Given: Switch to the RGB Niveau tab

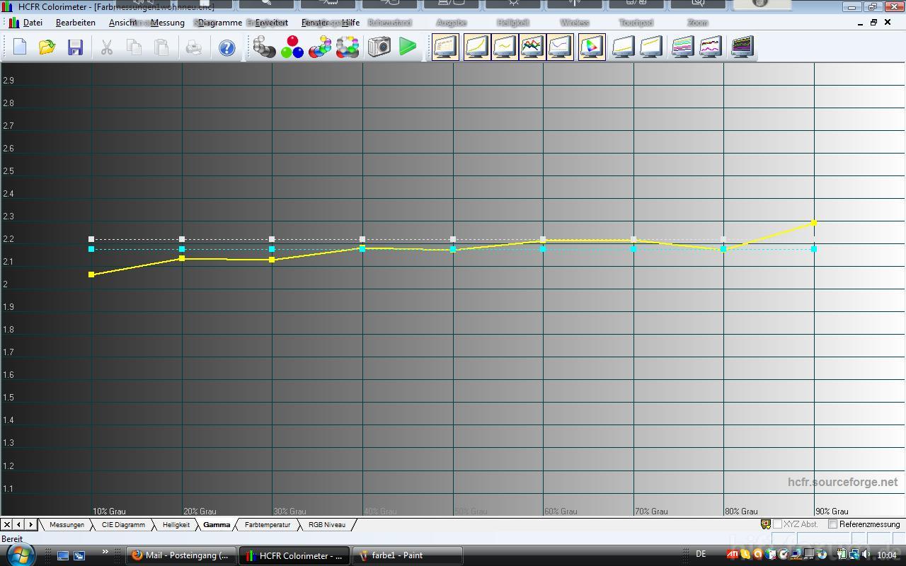Looking at the screenshot, I should [326, 525].
